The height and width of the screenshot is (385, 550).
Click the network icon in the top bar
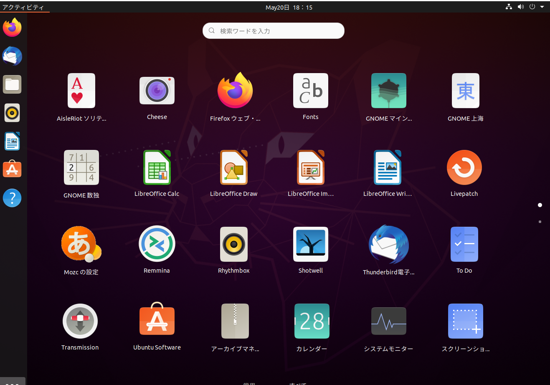(x=509, y=7)
